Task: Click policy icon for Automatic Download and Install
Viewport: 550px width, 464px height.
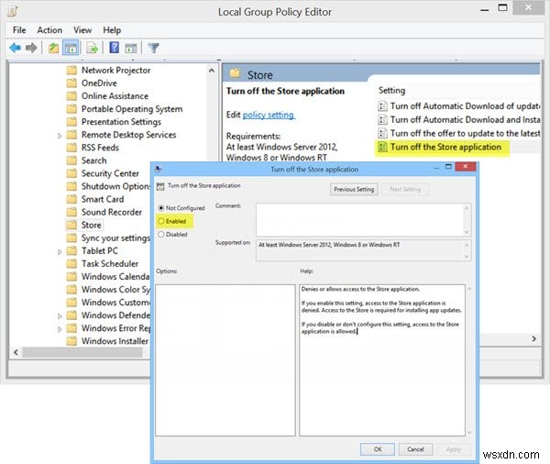Action: click(x=382, y=120)
